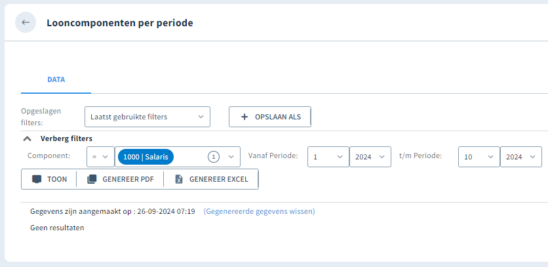The image size is (548, 267).
Task: Collapse filters with the Verberg filters chevron
Action: (27, 138)
